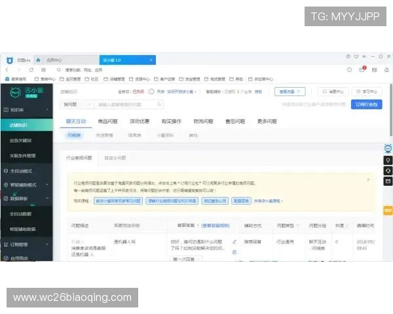Switch to the 物流问题 category tab

coord(203,122)
